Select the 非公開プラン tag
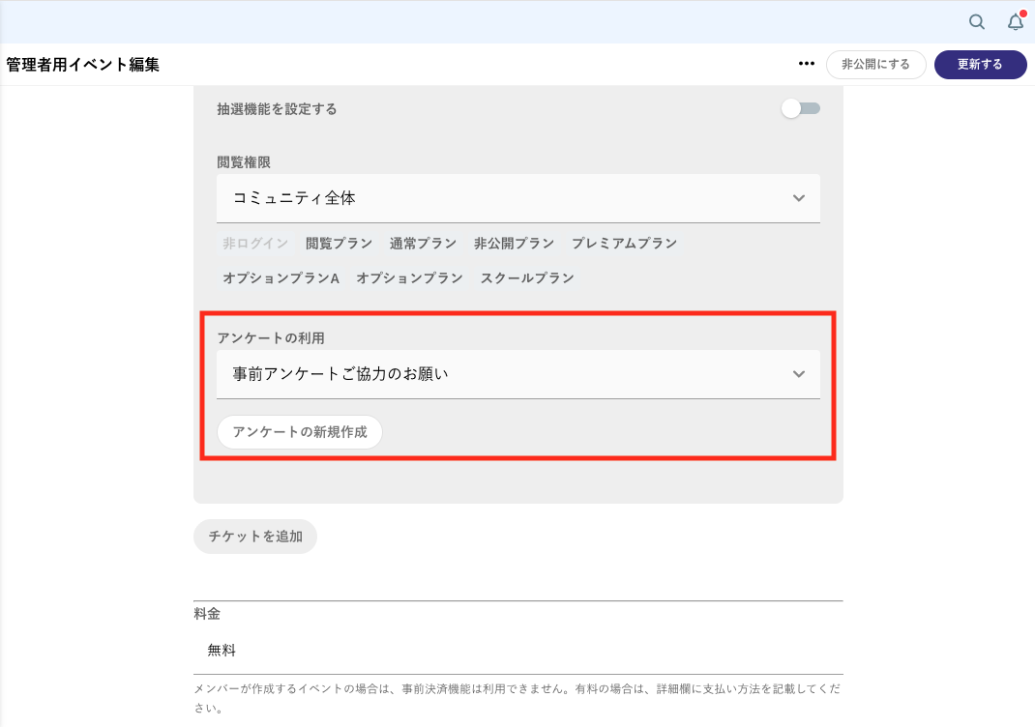Viewport: 1035px width, 727px height. 514,244
